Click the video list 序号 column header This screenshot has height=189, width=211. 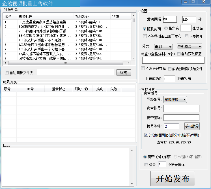[10, 16]
